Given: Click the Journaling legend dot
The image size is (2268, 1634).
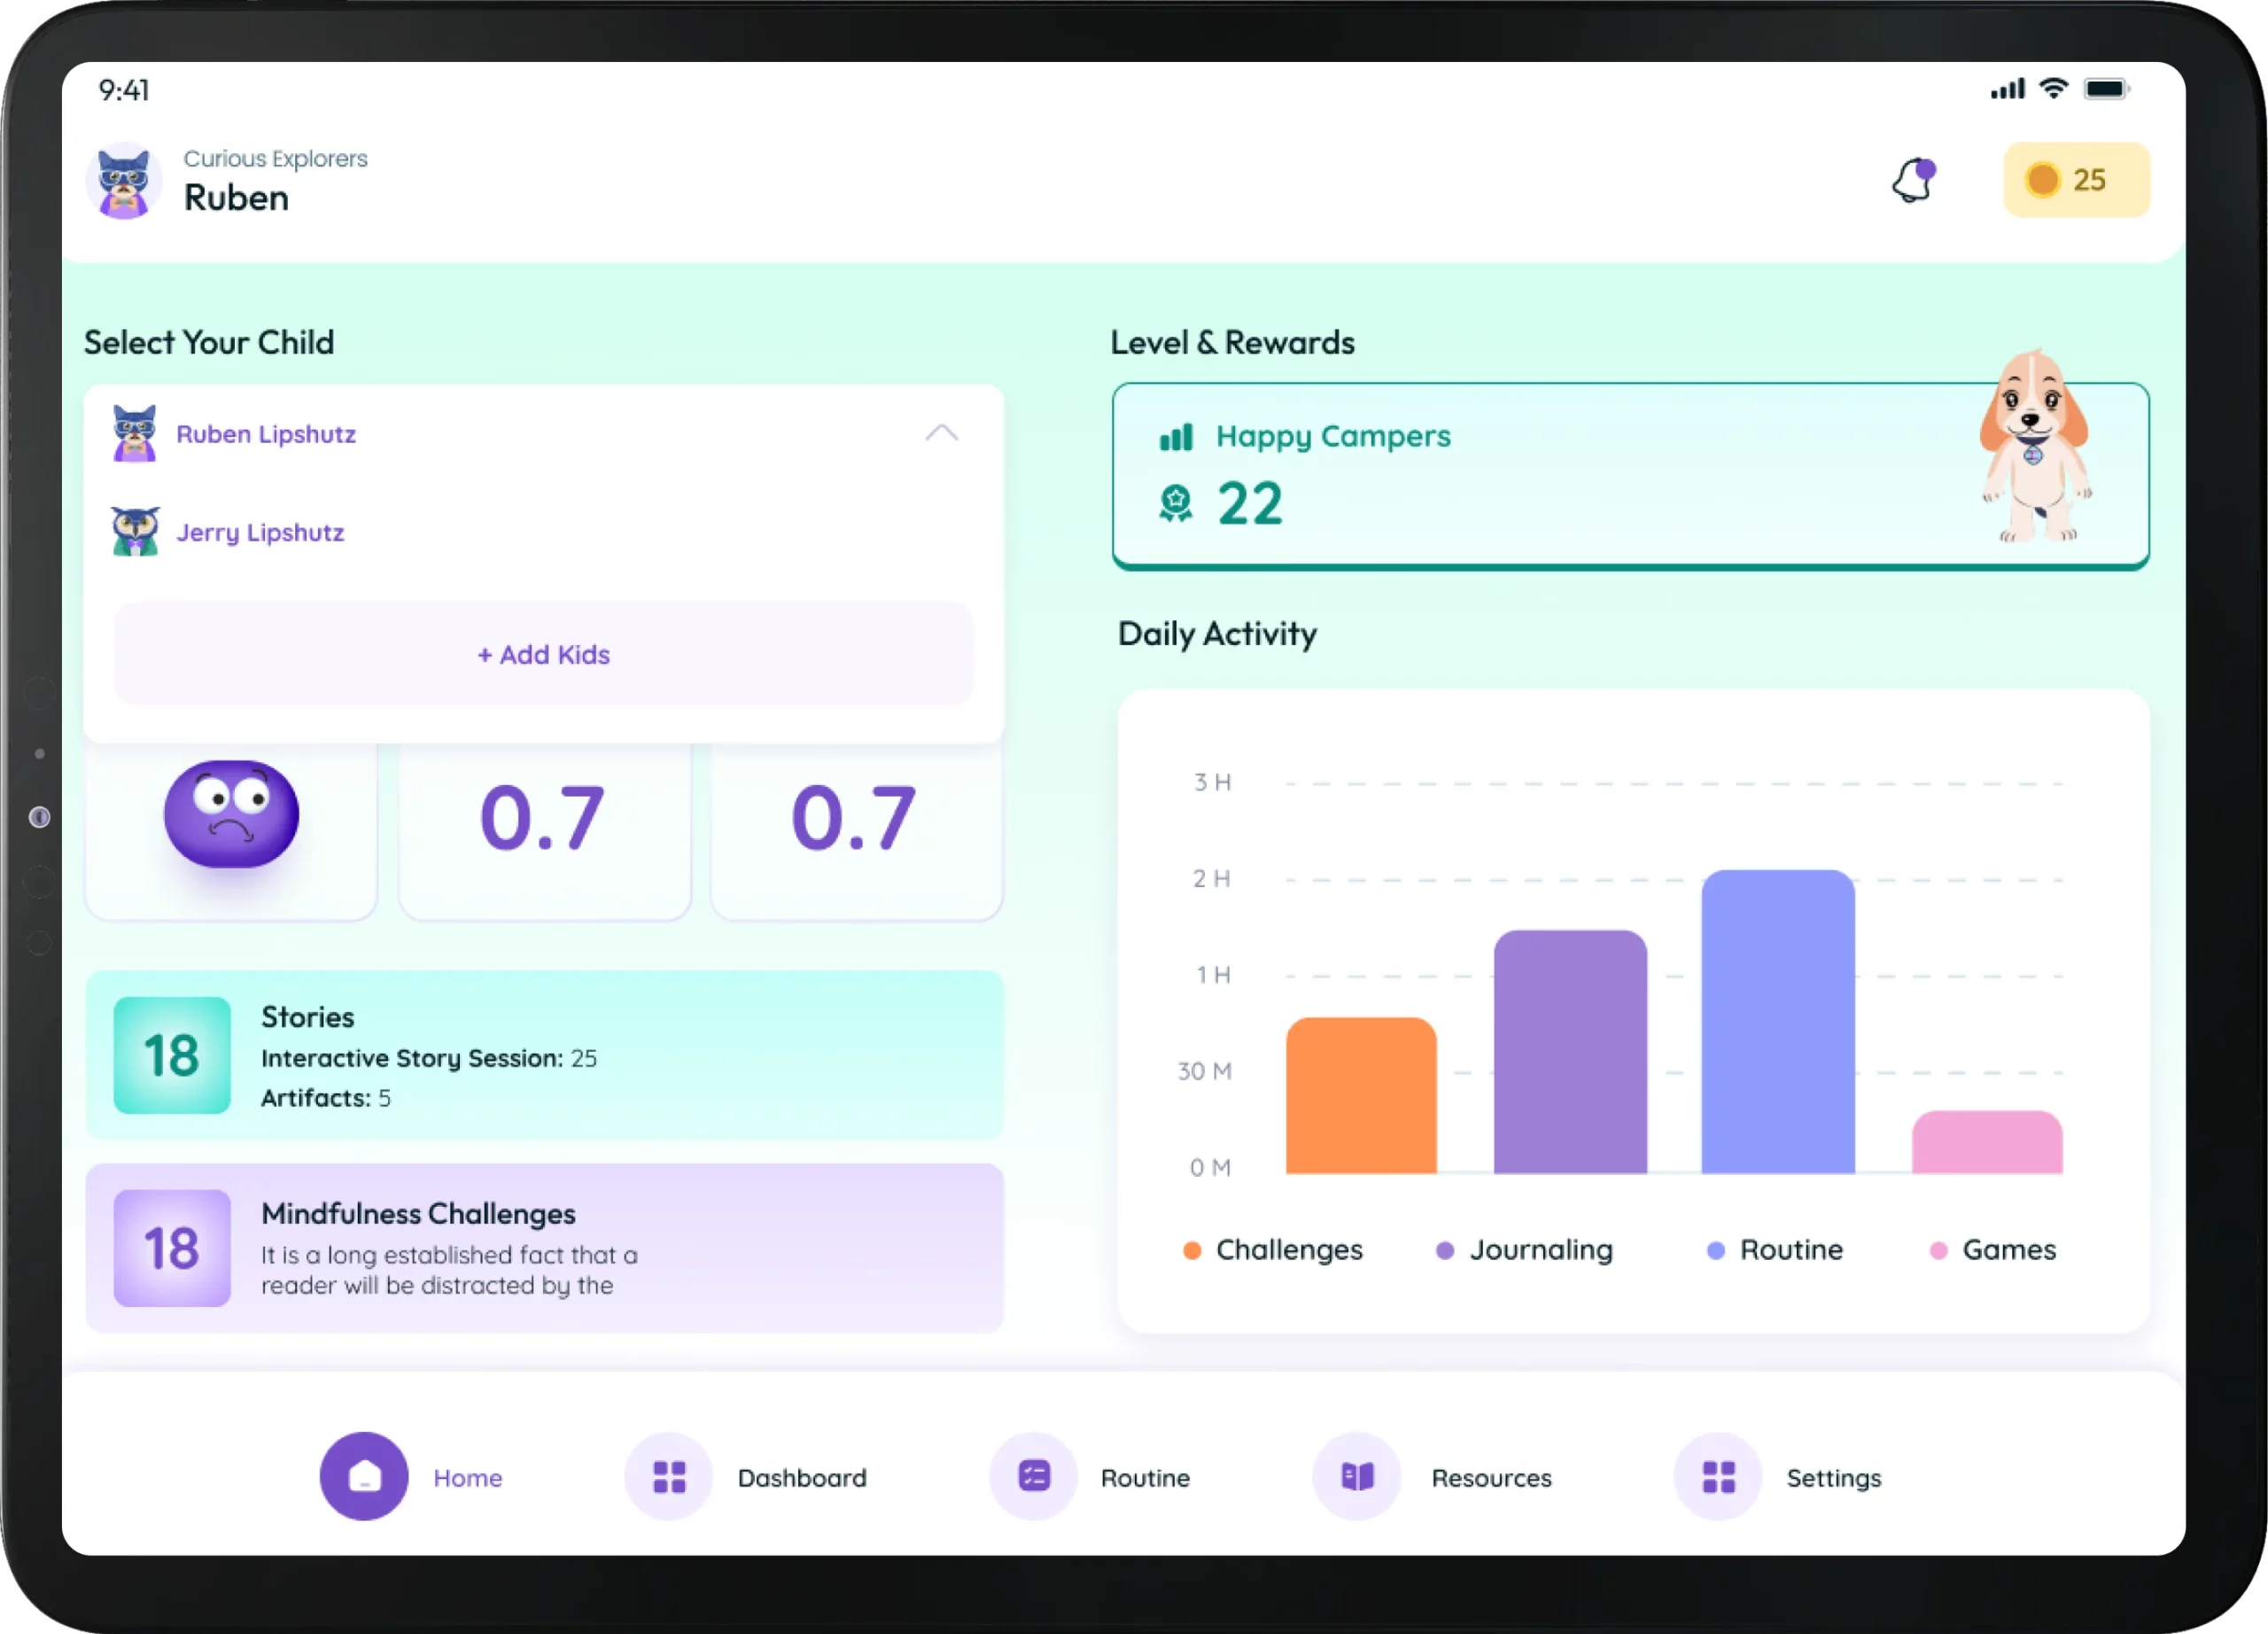Looking at the screenshot, I should 1445,1250.
